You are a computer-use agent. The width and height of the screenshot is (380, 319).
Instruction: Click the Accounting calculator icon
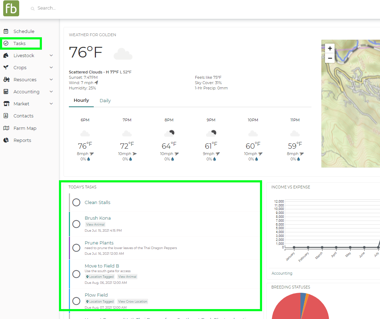pos(6,92)
